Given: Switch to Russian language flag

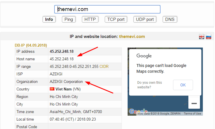Looking at the screenshot, I should (209, 37).
